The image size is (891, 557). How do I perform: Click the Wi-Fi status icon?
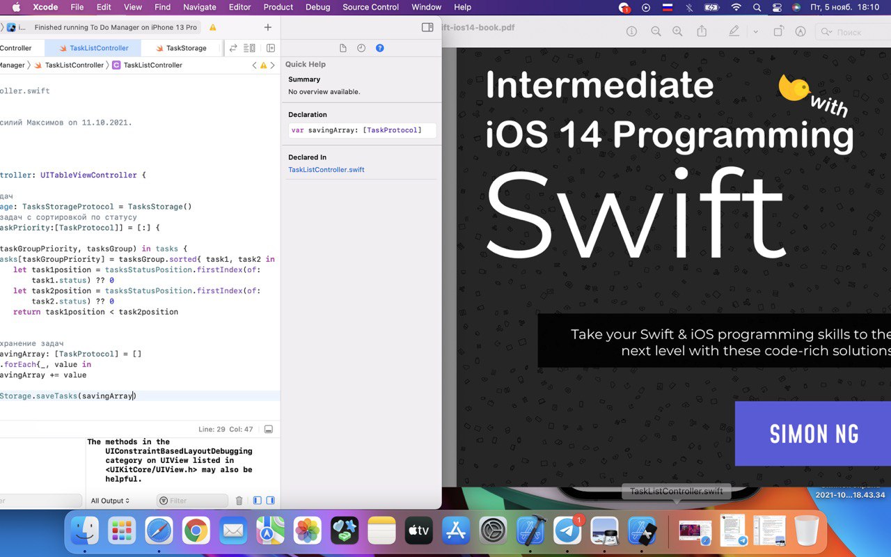pyautogui.click(x=736, y=7)
